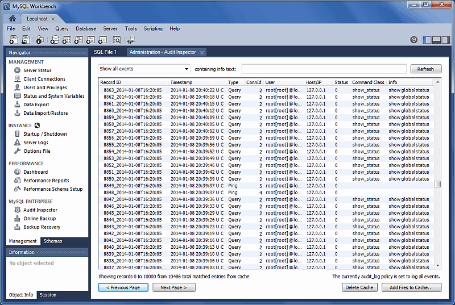Screen dimensions: 455x305
Task: Toggle the bottom output panel visibility
Action: (x=436, y=40)
